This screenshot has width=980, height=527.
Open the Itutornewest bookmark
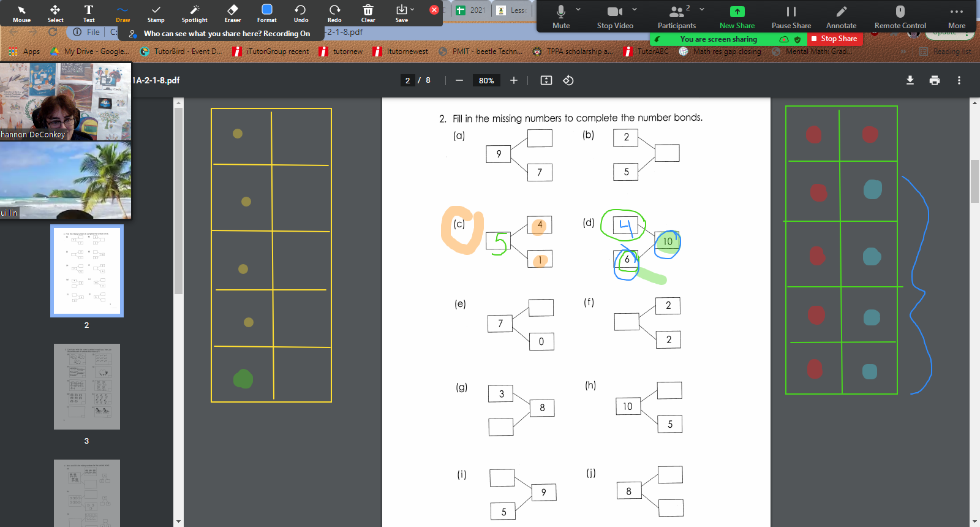click(401, 51)
